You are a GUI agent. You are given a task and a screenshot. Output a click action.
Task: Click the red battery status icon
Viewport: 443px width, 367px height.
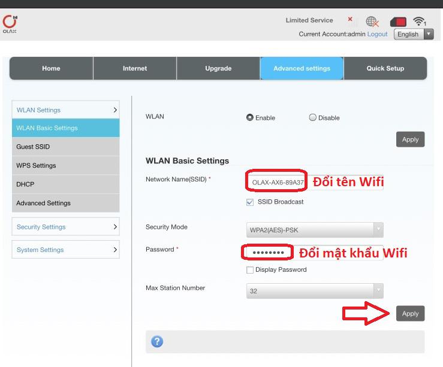[x=398, y=22]
